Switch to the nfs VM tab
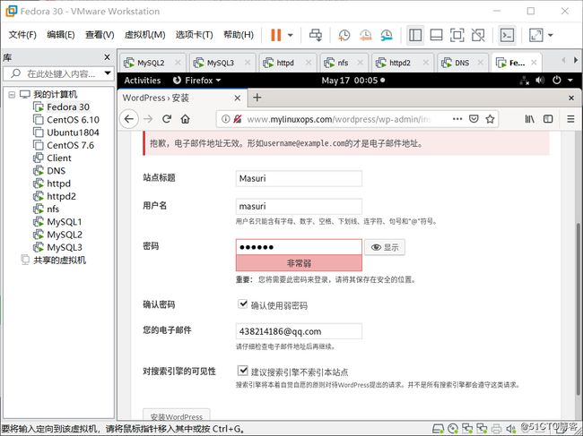The height and width of the screenshot is (436, 583). 344,63
